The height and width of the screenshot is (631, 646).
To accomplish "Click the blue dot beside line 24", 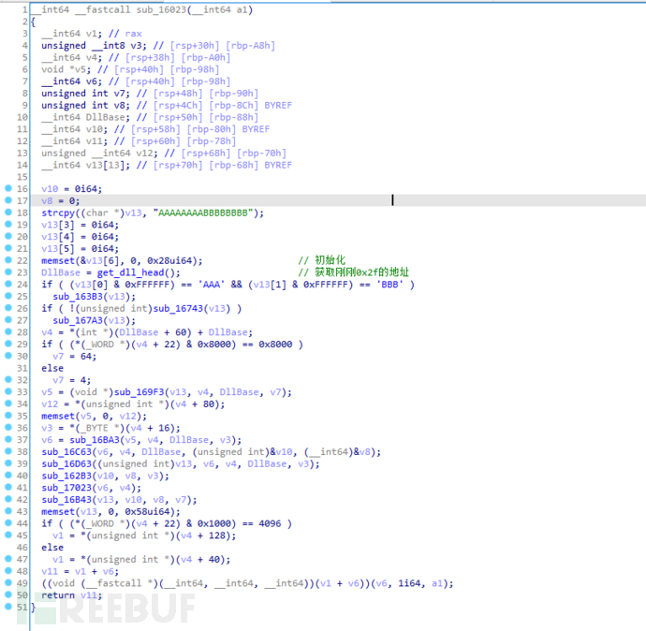I will (x=8, y=284).
